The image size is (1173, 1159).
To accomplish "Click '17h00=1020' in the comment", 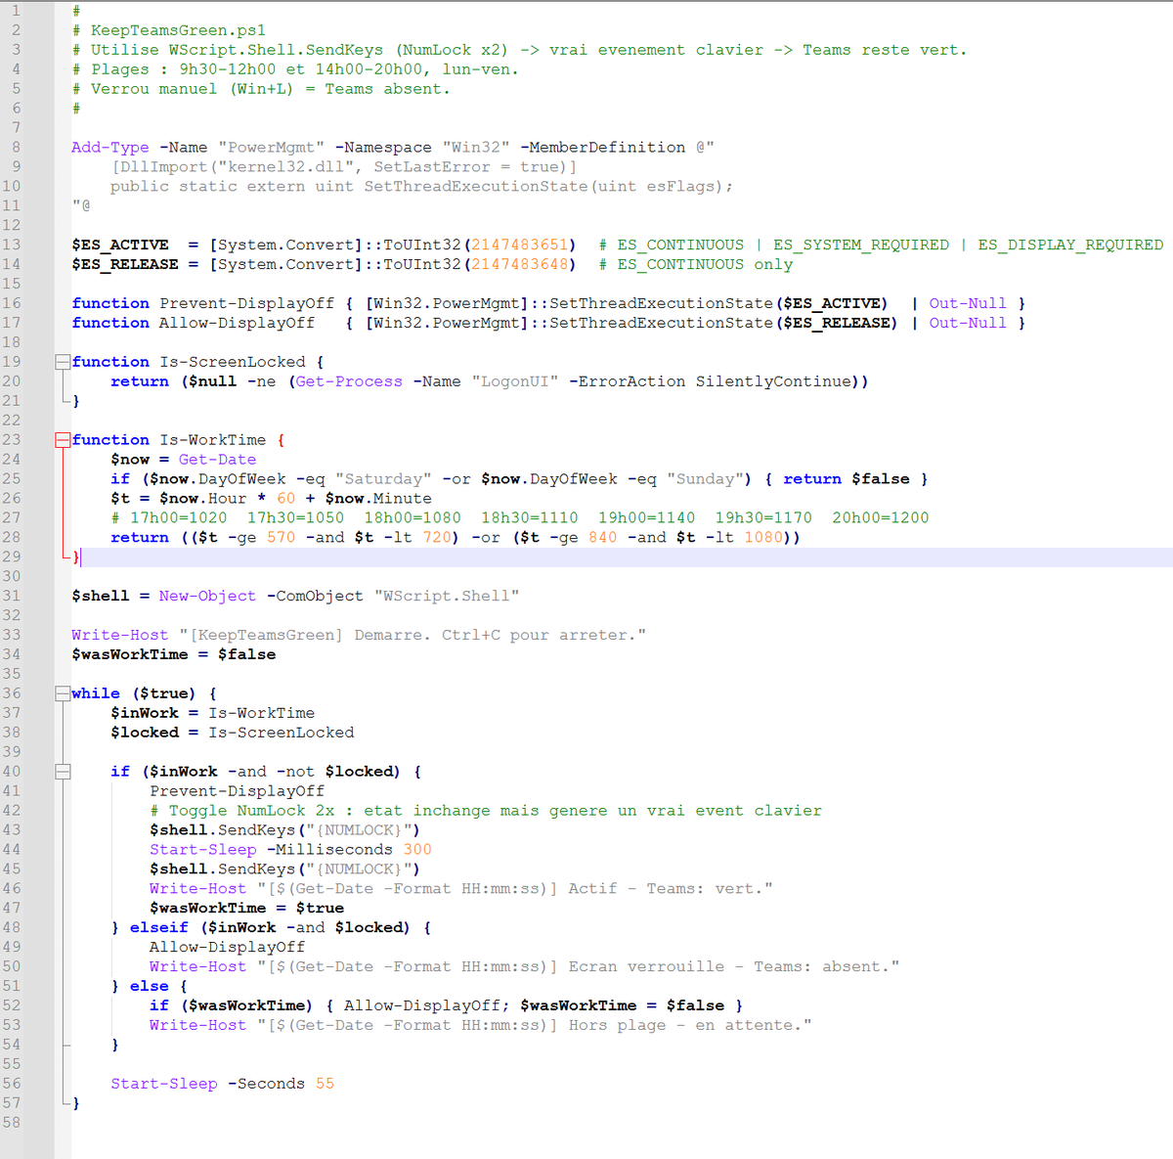I will click(x=178, y=518).
